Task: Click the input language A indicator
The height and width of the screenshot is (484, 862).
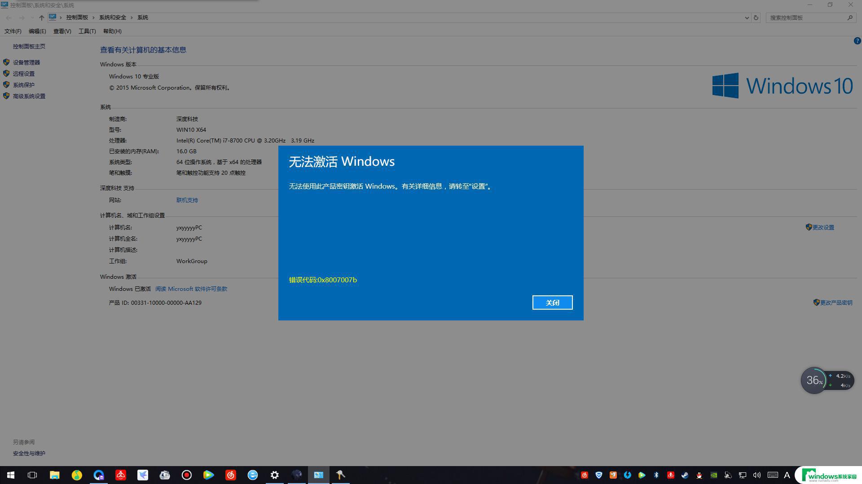Action: (787, 475)
